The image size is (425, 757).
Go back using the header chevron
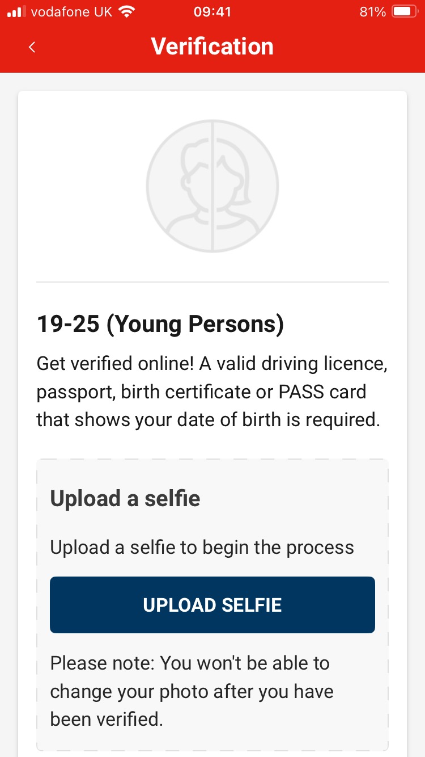click(32, 47)
